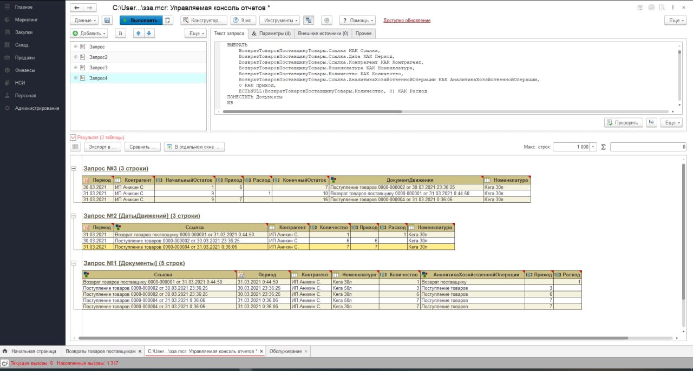Screen dimensions: 693x371
Task: Click the query text vertical scrollbar
Action: click(679, 76)
